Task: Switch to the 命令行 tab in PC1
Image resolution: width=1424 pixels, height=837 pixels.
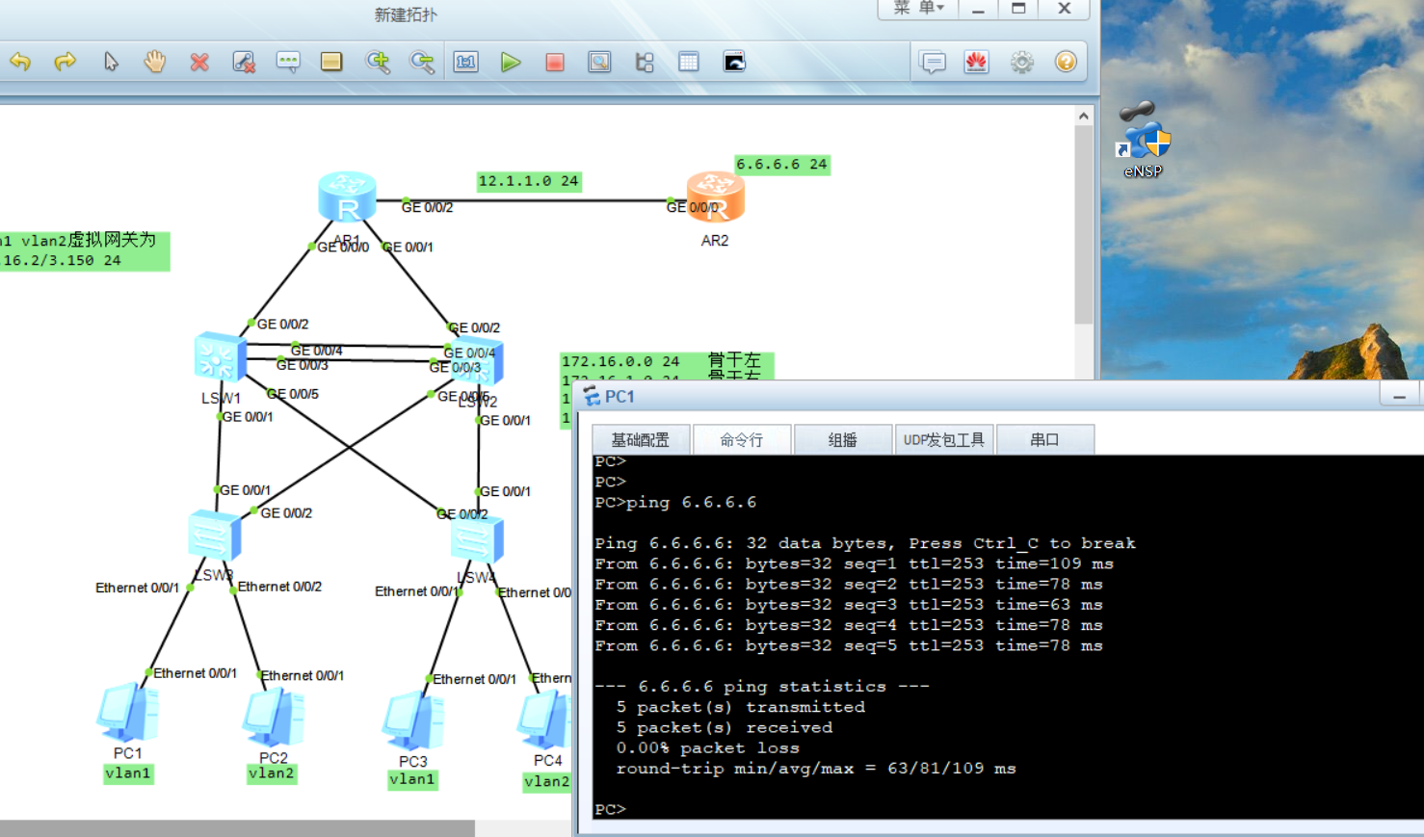Action: coord(742,440)
